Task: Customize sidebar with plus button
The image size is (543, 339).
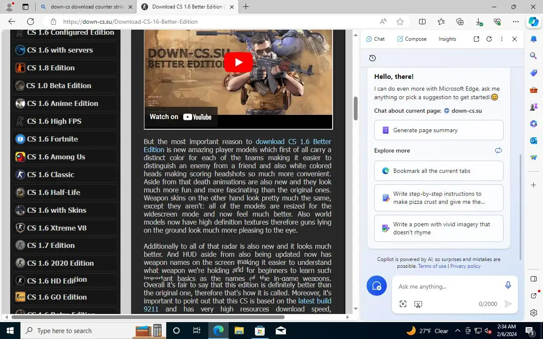Action: (534, 185)
